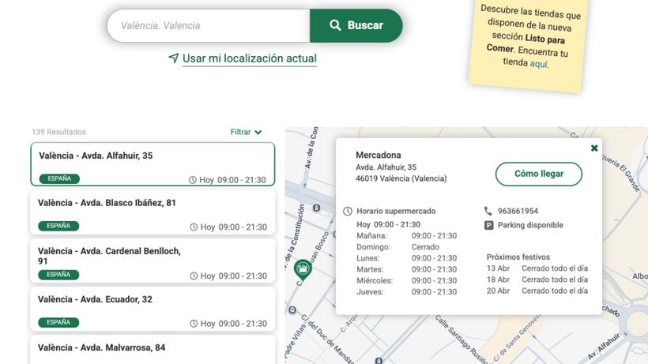Click the Parking disponible label

click(x=530, y=225)
